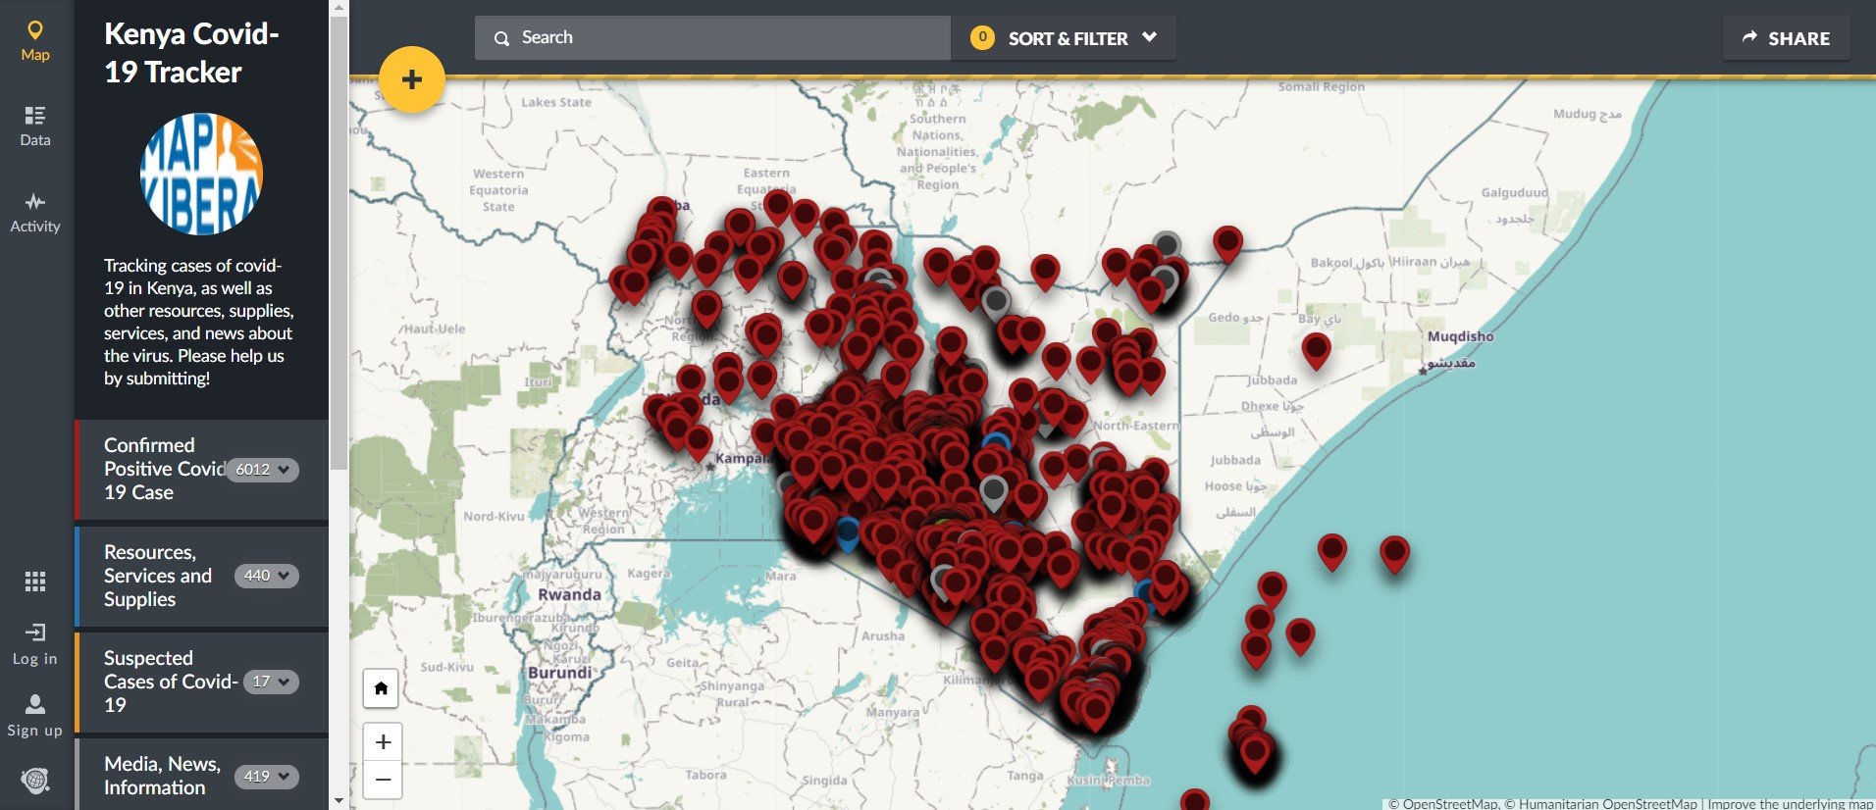Zoom out on the map
Screen dimensions: 1876x810
pyautogui.click(x=383, y=780)
